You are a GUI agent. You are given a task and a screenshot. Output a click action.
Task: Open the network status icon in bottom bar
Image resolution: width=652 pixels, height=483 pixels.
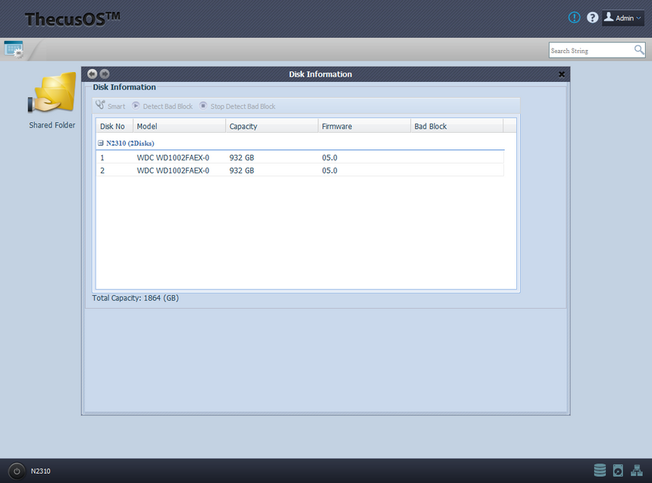(x=636, y=470)
